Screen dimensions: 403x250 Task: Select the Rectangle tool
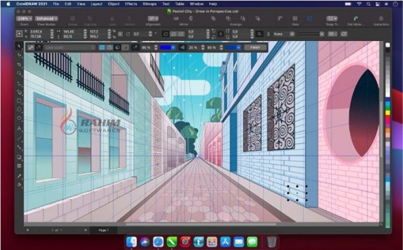[x=19, y=101]
